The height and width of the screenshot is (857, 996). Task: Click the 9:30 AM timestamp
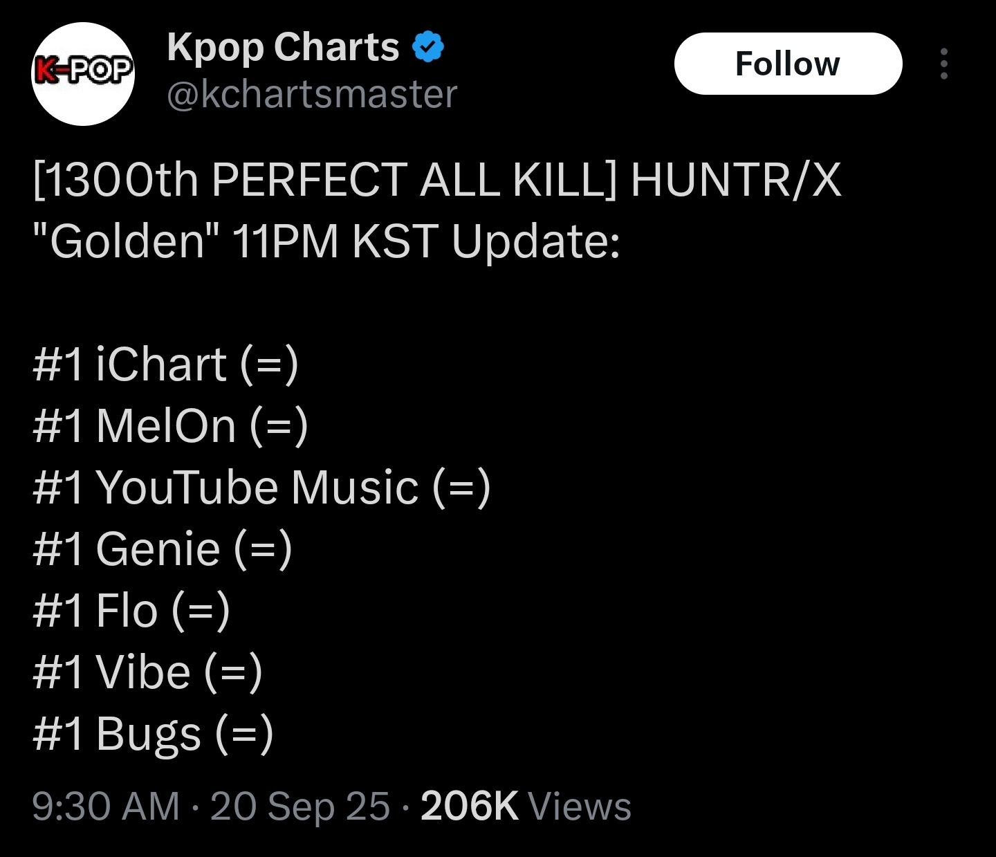pyautogui.click(x=106, y=807)
